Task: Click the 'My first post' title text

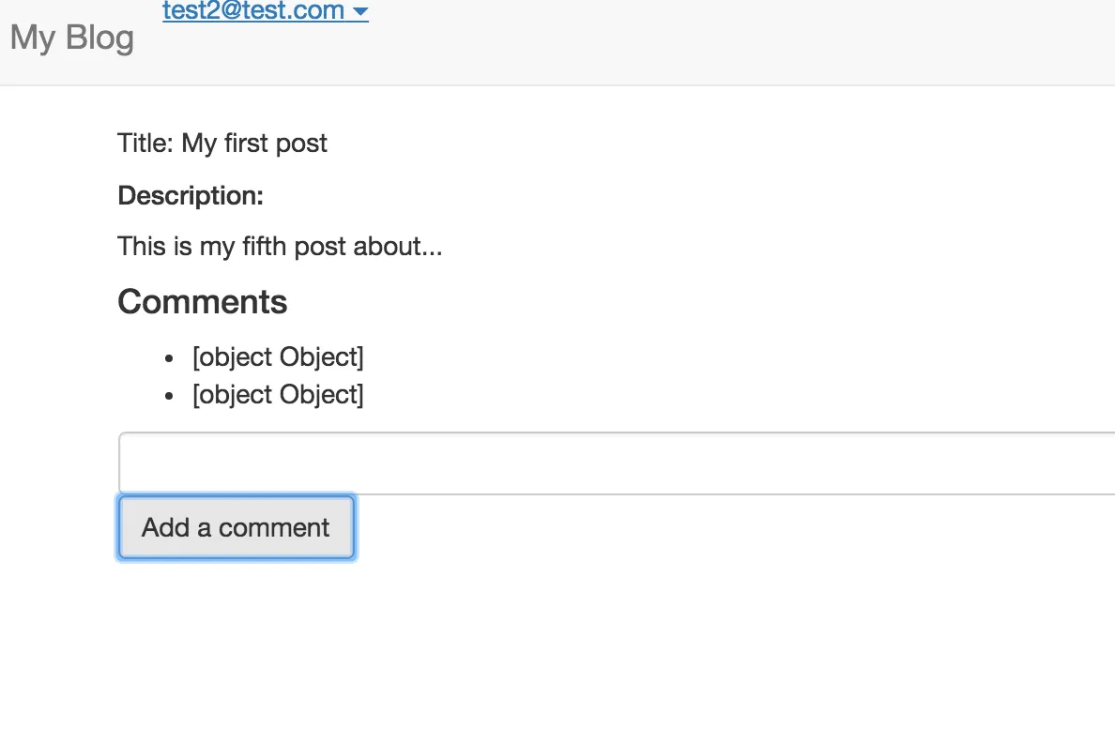Action: [x=254, y=144]
